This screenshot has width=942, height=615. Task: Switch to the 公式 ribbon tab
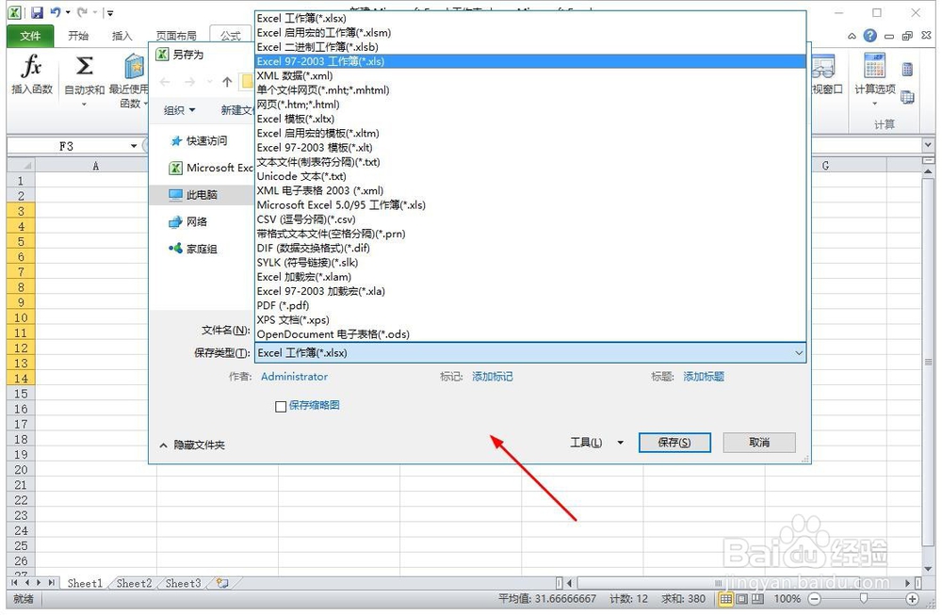click(230, 35)
